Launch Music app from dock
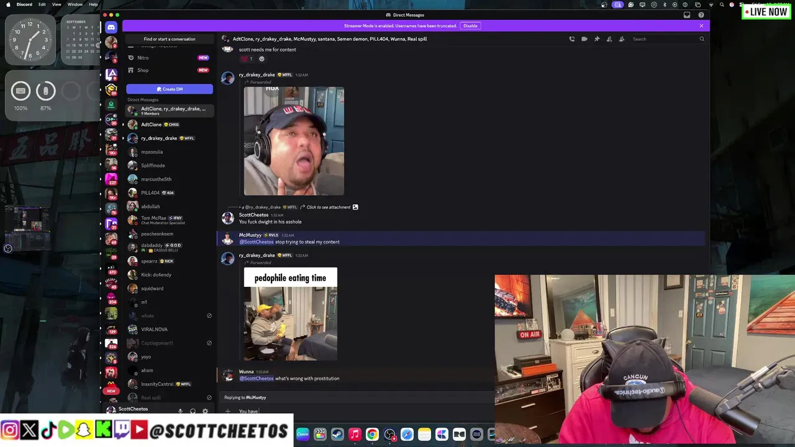The width and height of the screenshot is (795, 447). pos(355,435)
